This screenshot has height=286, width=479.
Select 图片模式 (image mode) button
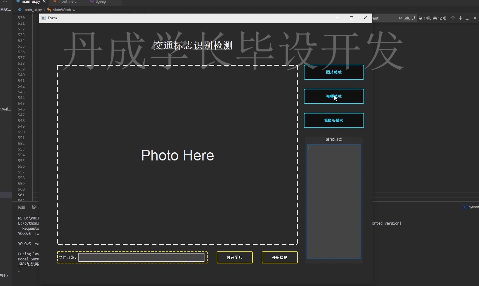click(334, 72)
